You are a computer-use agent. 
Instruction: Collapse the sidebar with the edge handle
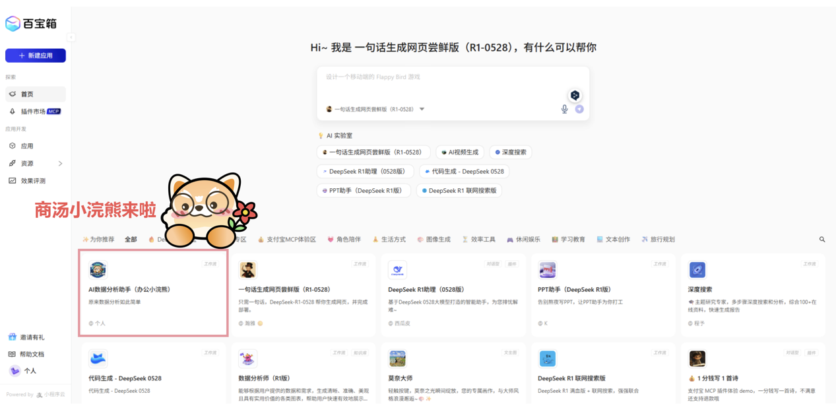click(x=71, y=37)
